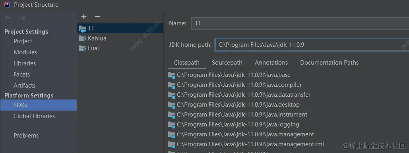The height and width of the screenshot is (153, 409).
Task: Go back with the left arrow
Action: tap(8, 18)
